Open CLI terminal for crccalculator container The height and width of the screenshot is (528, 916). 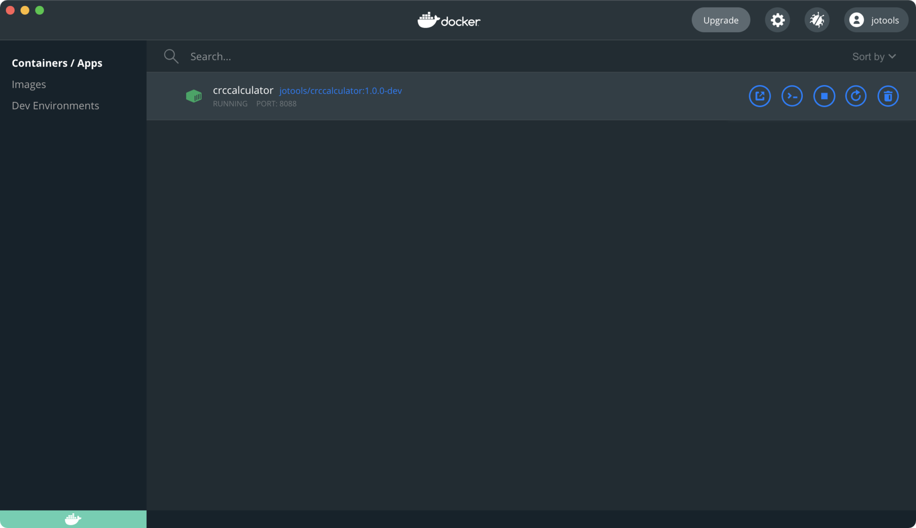[792, 96]
